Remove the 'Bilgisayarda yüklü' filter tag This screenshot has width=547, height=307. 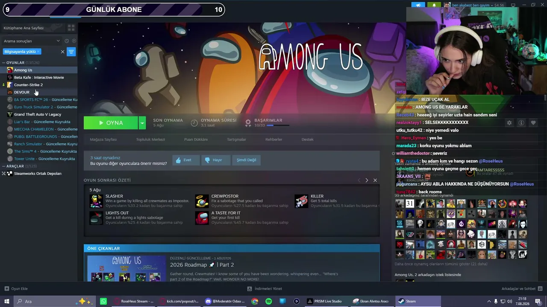[x=38, y=52]
